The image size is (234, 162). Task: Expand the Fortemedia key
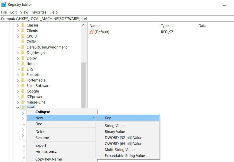(x=18, y=80)
